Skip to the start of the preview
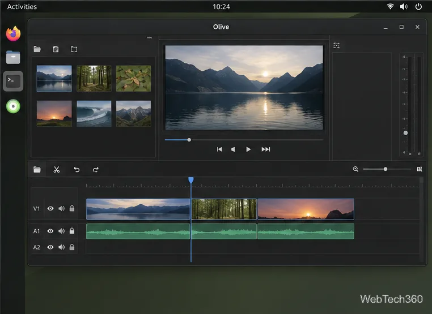The image size is (432, 314). 219,149
